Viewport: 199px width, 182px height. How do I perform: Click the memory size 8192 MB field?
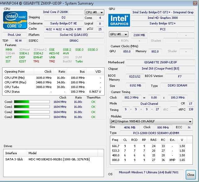[136, 86]
